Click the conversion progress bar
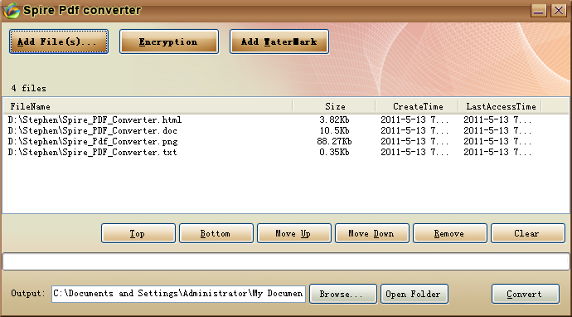 pyautogui.click(x=286, y=261)
